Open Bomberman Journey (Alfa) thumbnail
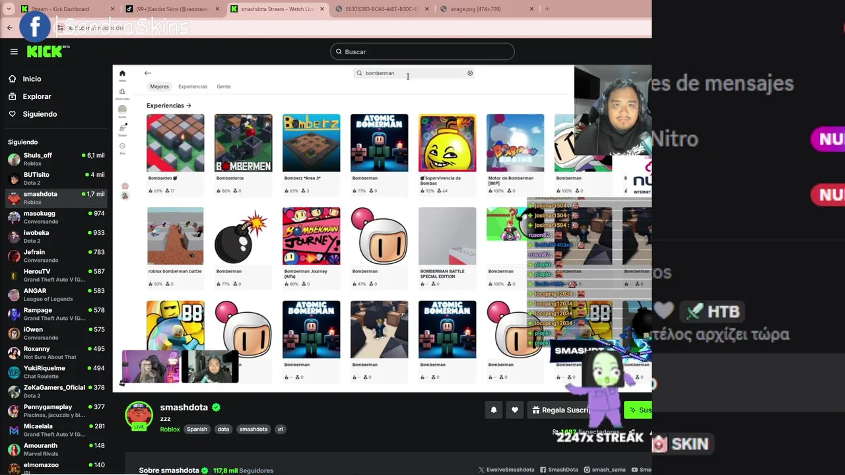Image resolution: width=845 pixels, height=475 pixels. point(311,236)
